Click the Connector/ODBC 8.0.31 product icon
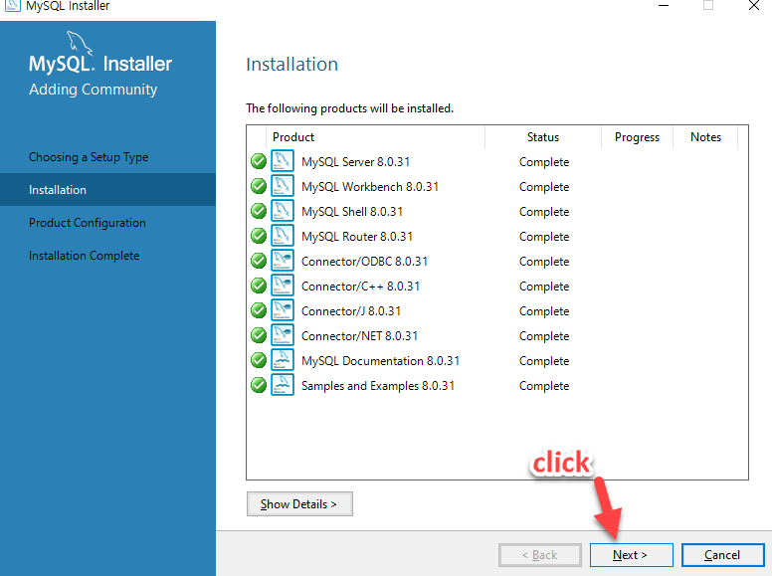The height and width of the screenshot is (576, 772). pos(283,261)
